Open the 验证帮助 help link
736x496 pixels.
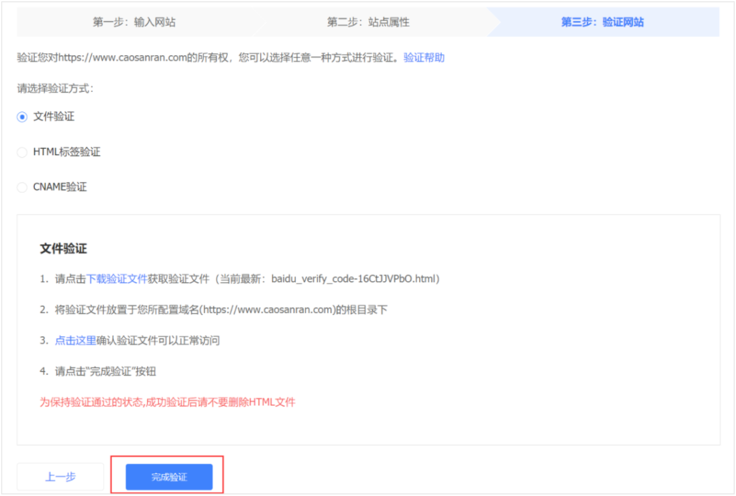pyautogui.click(x=424, y=58)
